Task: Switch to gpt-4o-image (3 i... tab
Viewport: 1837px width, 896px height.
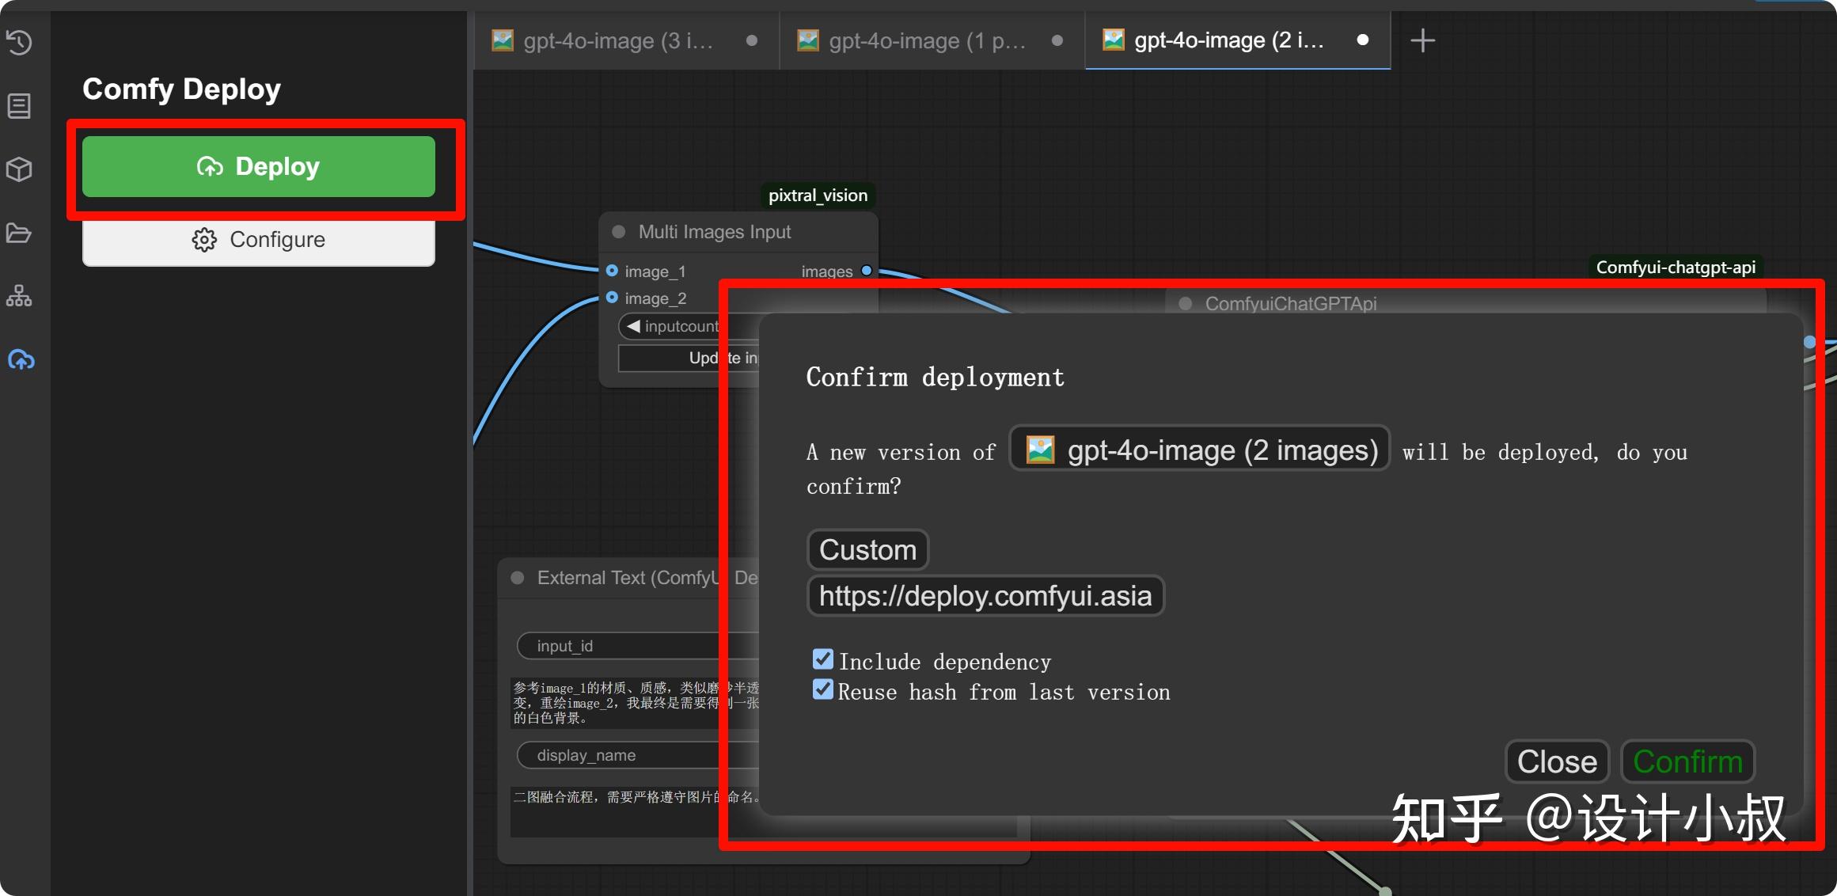Action: (x=617, y=40)
